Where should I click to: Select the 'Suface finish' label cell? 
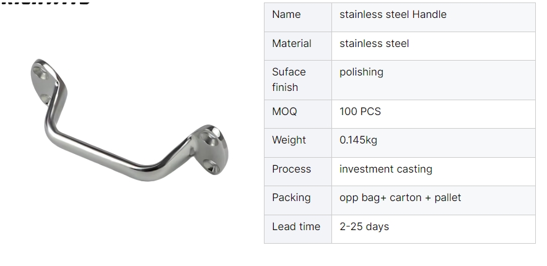coord(298,80)
